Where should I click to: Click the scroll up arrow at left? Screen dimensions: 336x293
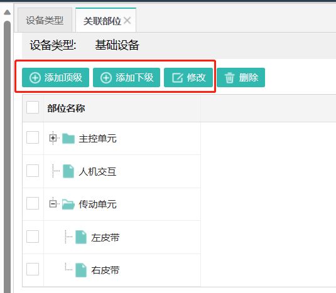coord(8,12)
